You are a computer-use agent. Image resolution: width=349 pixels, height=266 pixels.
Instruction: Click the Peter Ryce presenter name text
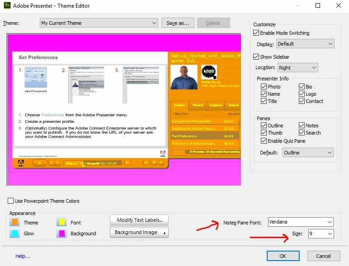[211, 82]
